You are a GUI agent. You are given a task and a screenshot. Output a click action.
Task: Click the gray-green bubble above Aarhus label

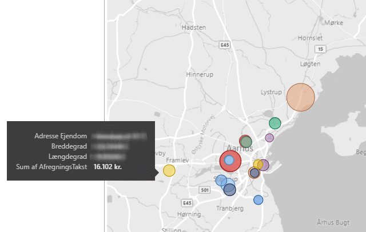pos(246,141)
